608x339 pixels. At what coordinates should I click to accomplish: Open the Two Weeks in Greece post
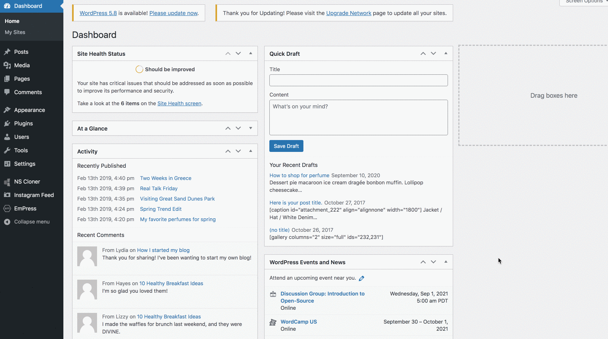(166, 178)
